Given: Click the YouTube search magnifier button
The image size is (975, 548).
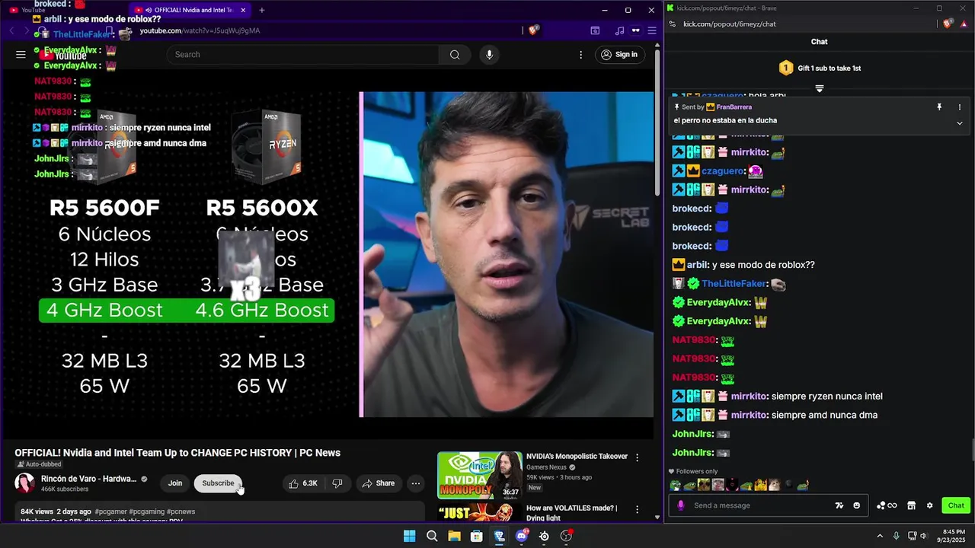Looking at the screenshot, I should 455,54.
